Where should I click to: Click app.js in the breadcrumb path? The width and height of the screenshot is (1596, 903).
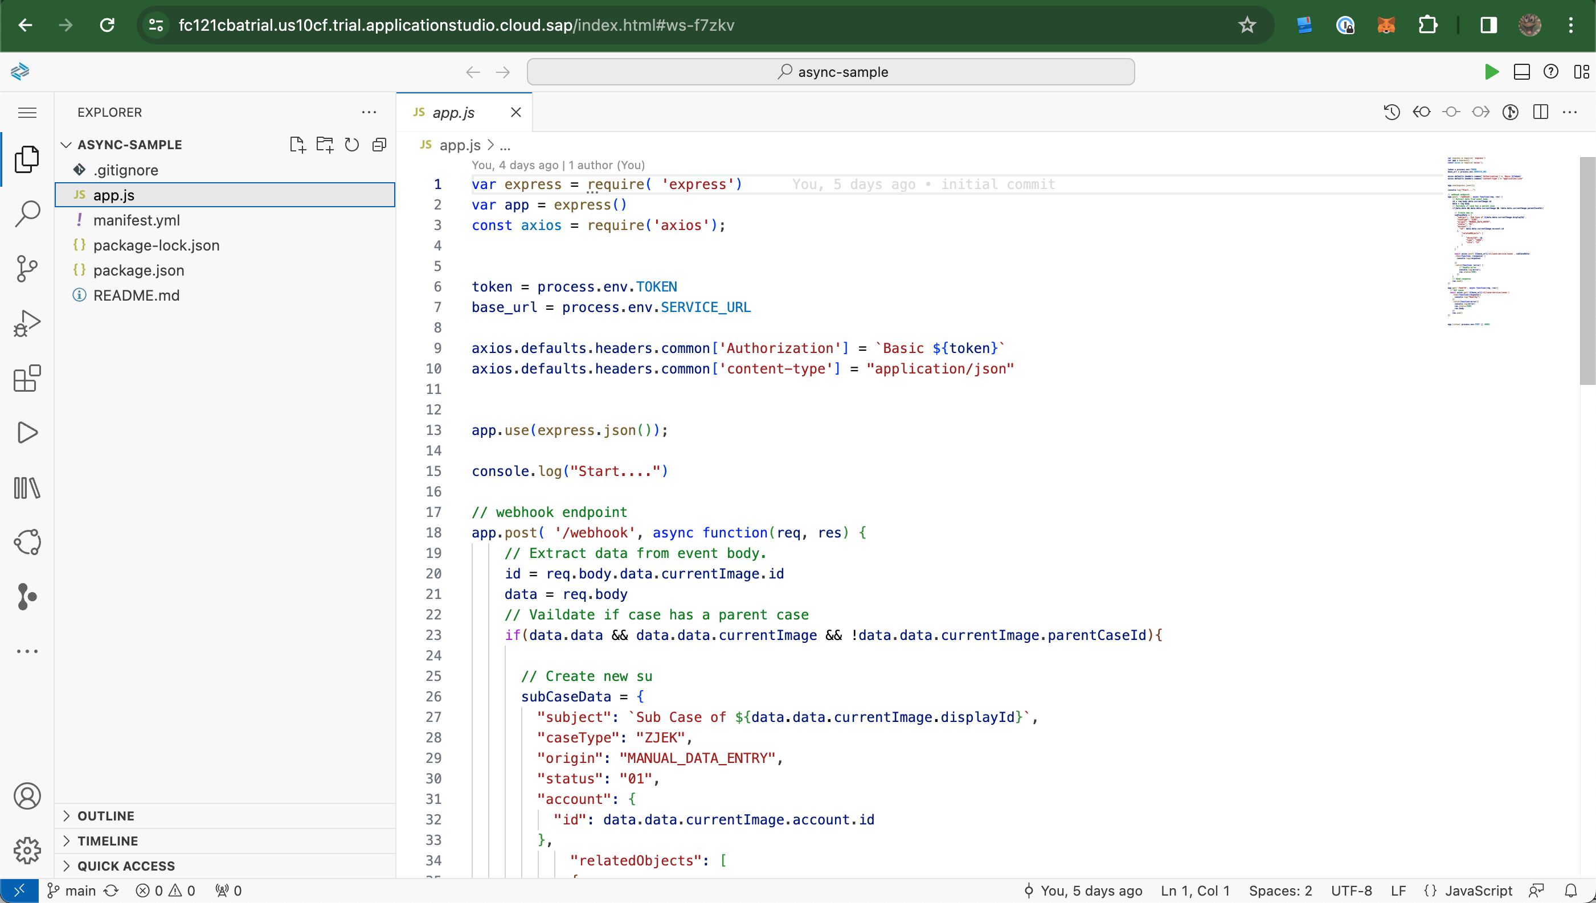pyautogui.click(x=460, y=145)
